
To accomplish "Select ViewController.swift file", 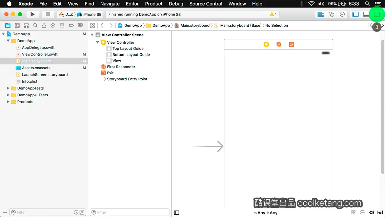I will coord(40,54).
